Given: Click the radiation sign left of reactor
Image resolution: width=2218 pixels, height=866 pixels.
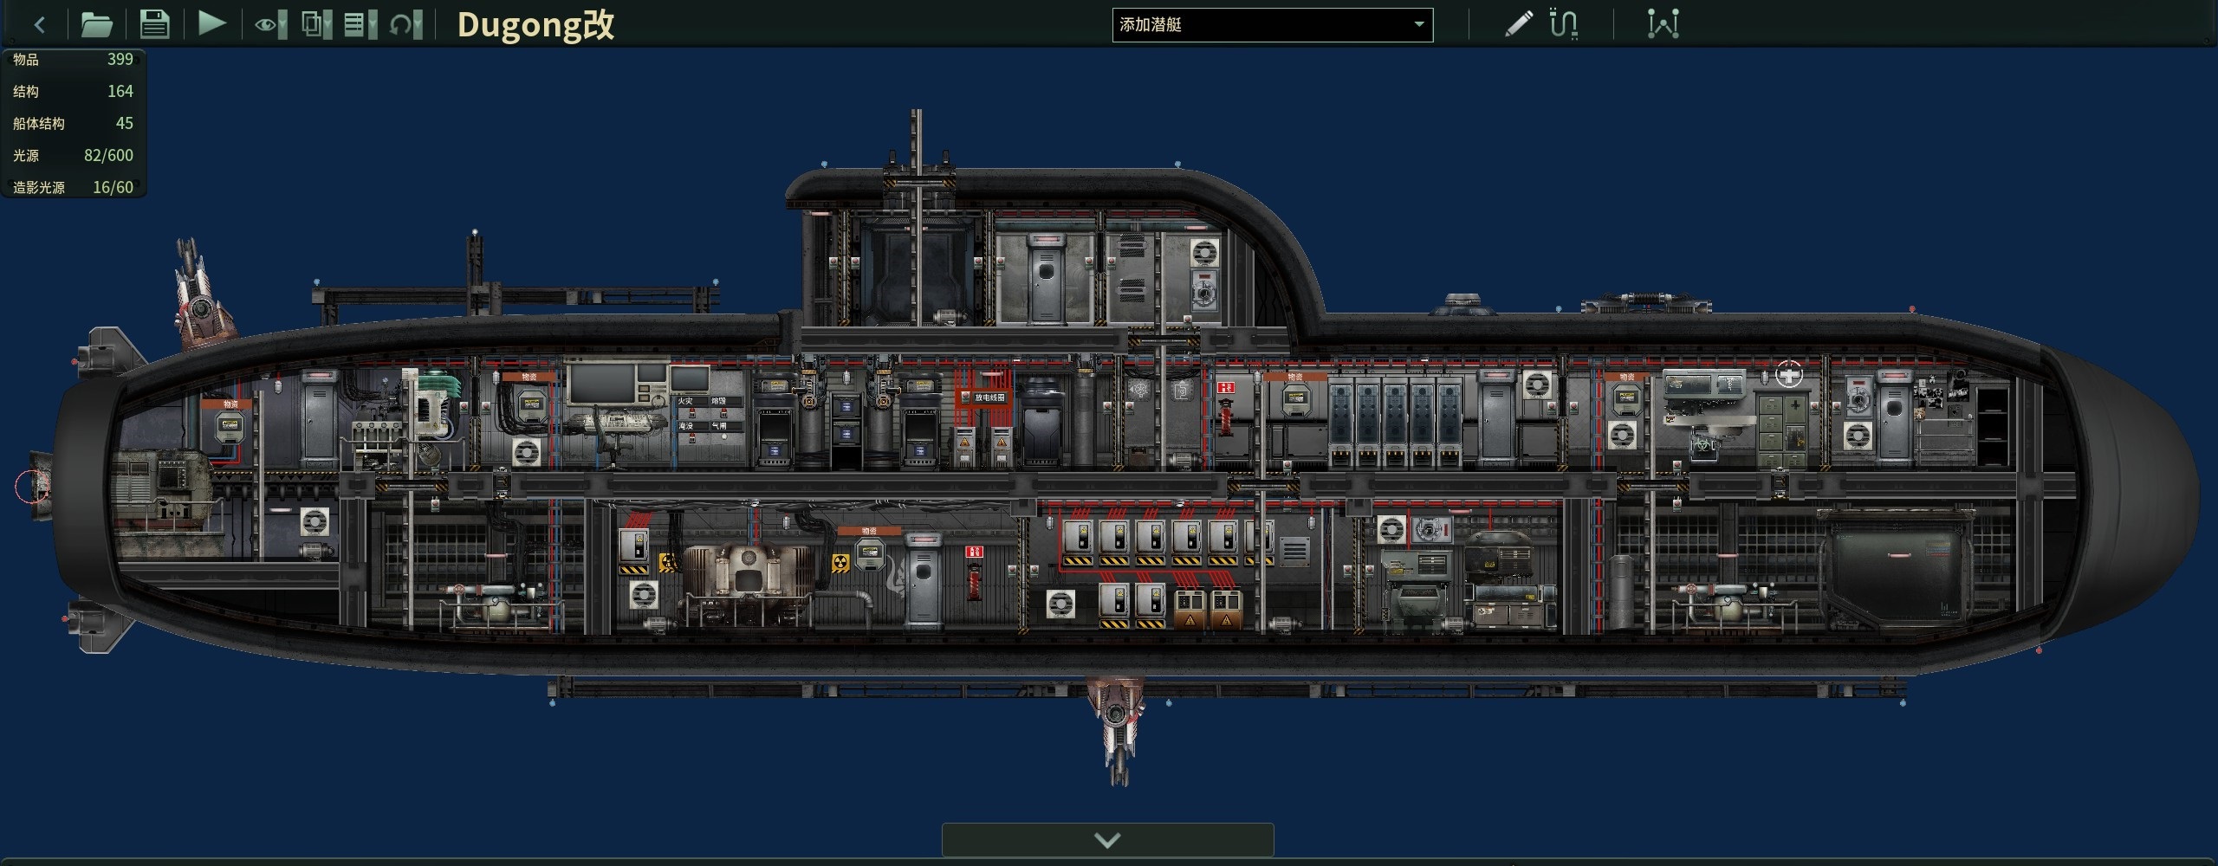Looking at the screenshot, I should (x=668, y=563).
